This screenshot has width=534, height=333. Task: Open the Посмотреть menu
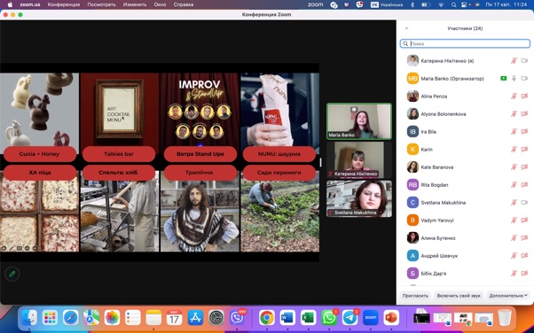[x=101, y=4]
